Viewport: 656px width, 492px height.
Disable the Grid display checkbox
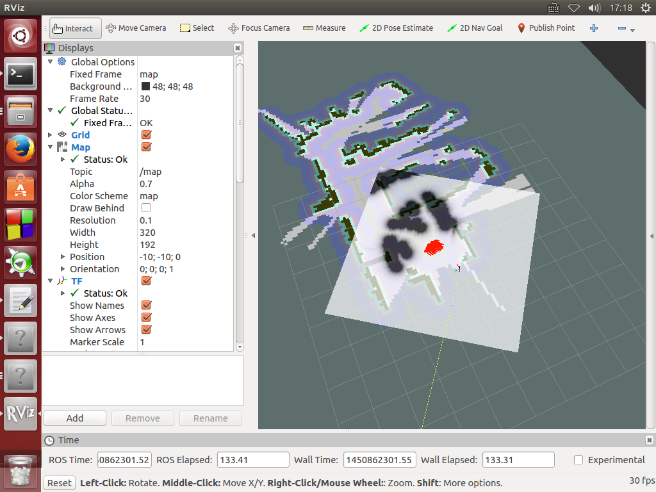click(147, 135)
